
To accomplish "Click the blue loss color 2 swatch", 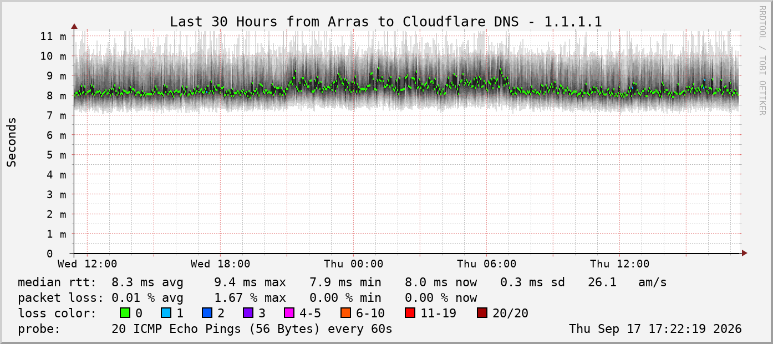I will [x=207, y=313].
